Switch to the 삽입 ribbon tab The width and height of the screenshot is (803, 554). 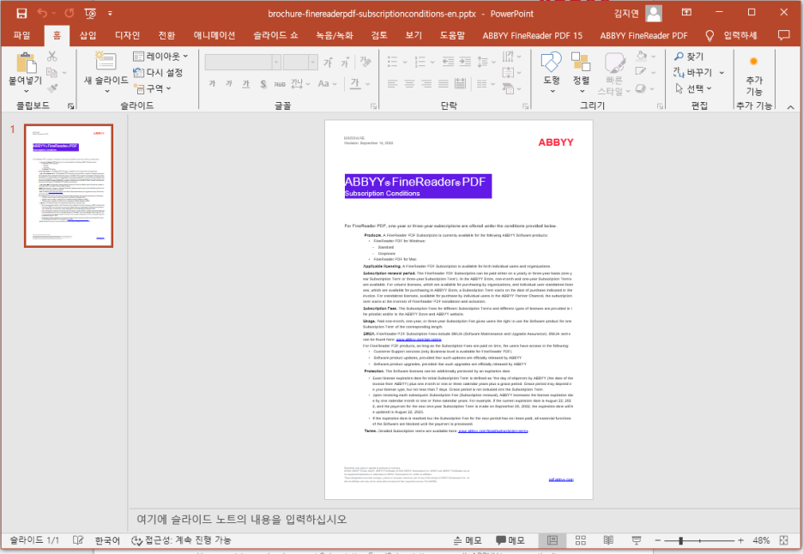coord(88,35)
